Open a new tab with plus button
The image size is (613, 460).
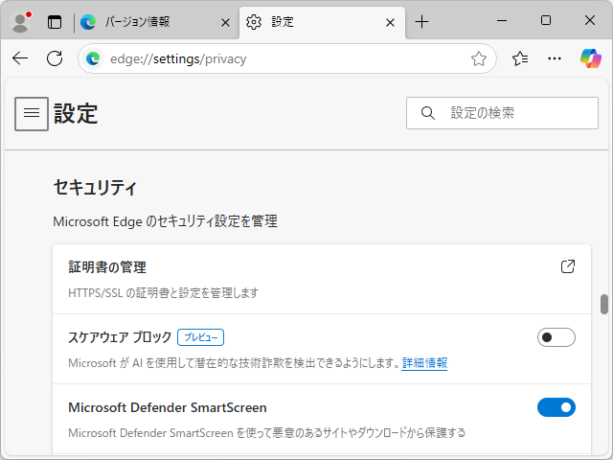[x=421, y=22]
